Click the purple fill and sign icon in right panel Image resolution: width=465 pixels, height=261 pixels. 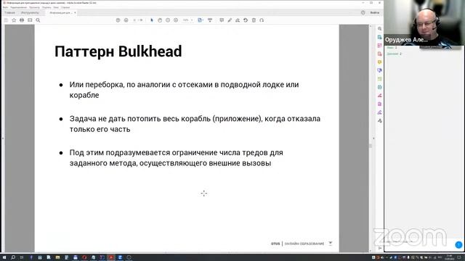(379, 112)
